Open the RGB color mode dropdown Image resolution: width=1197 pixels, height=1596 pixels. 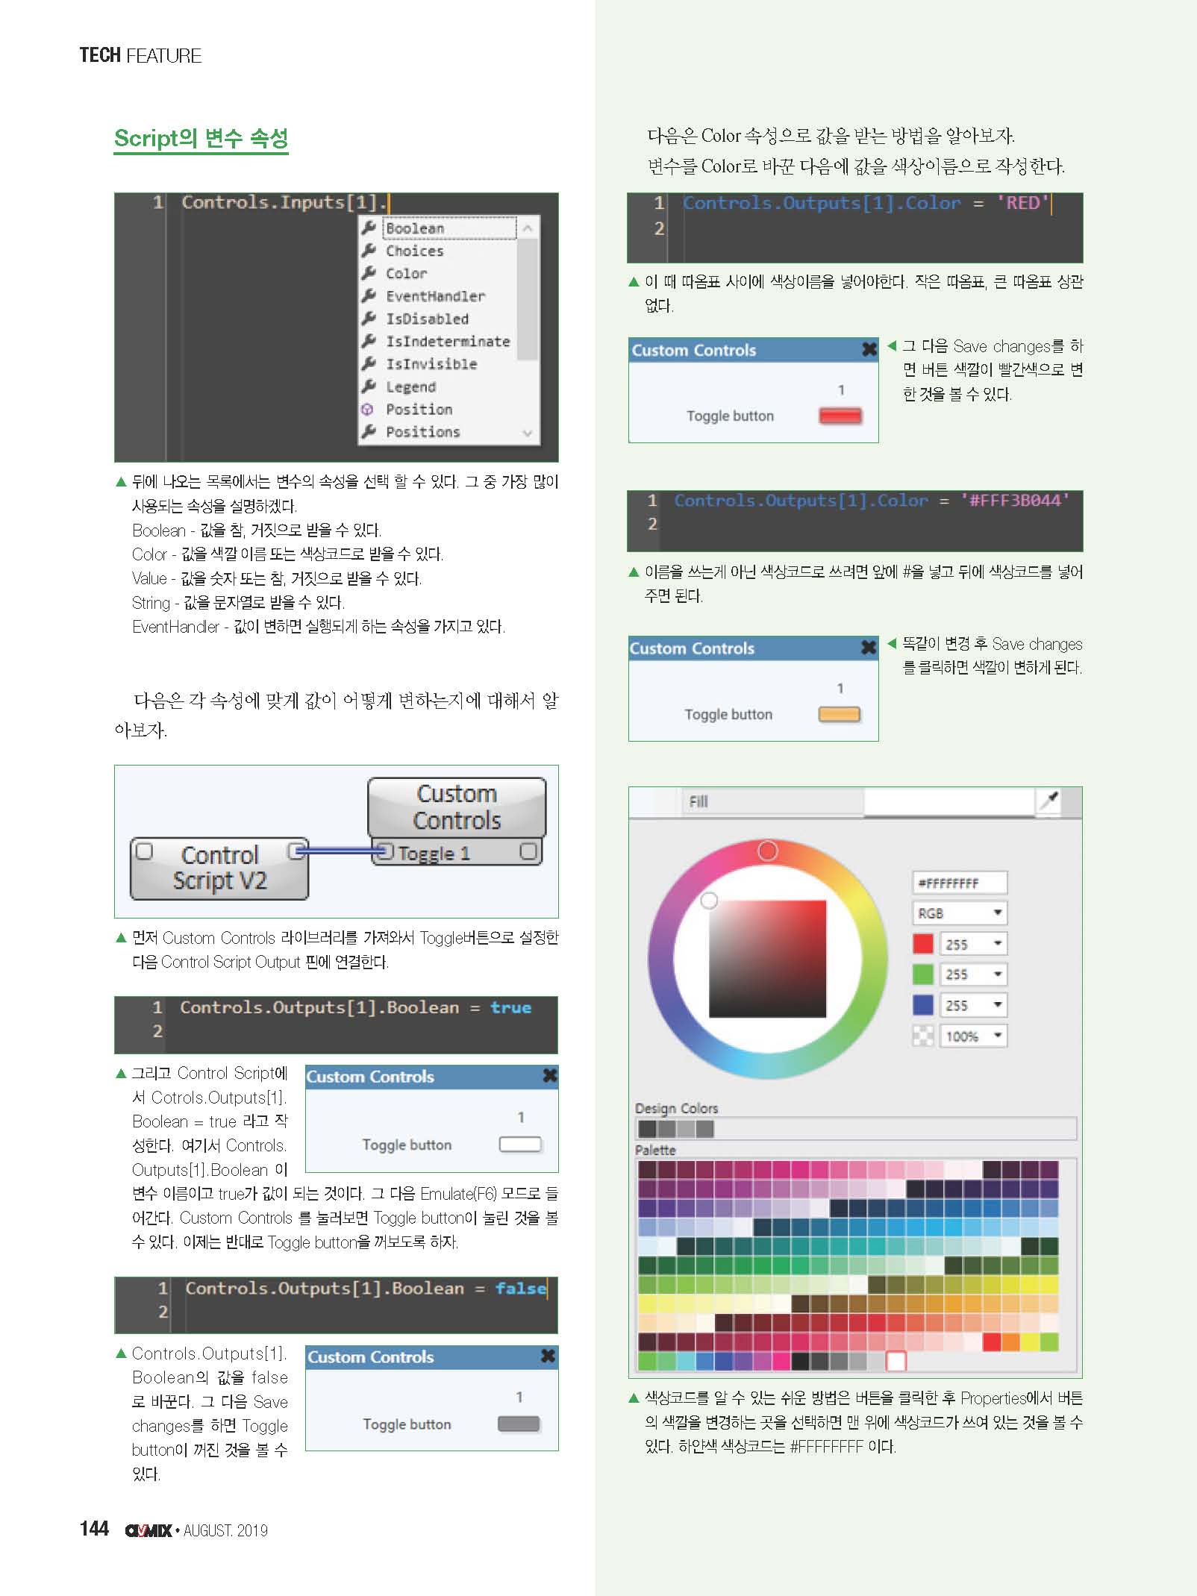(x=960, y=913)
